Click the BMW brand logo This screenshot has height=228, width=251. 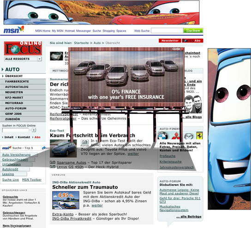point(163,136)
